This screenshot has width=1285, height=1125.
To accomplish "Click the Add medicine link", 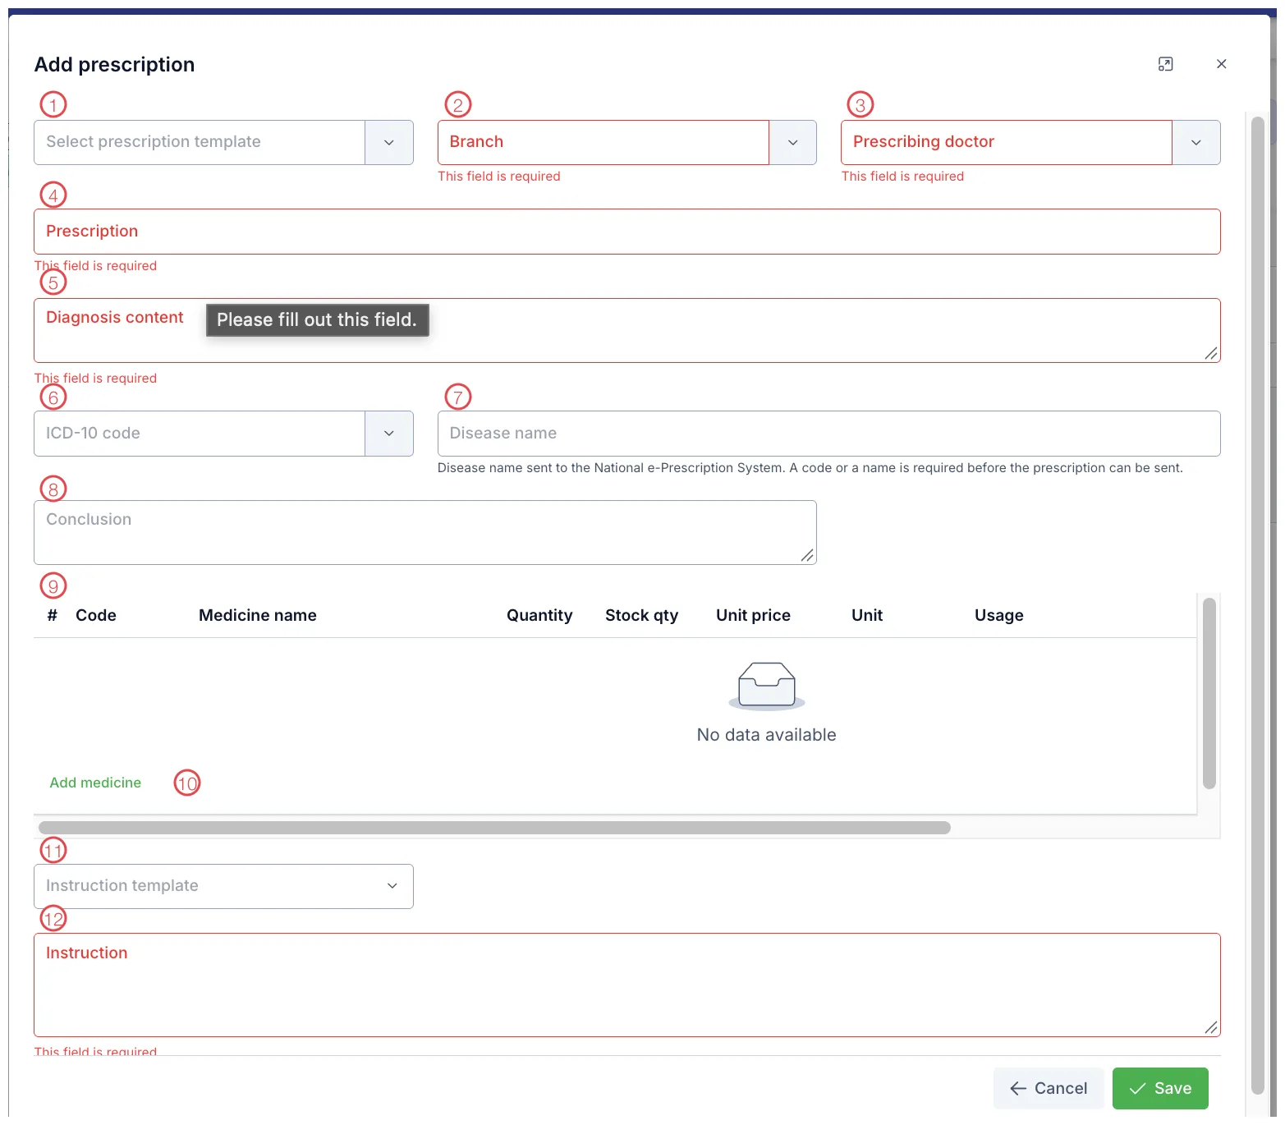I will [x=95, y=783].
